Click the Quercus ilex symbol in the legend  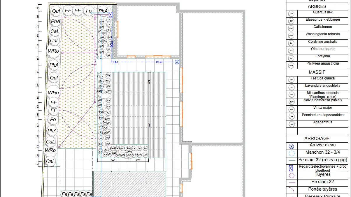tap(291, 14)
